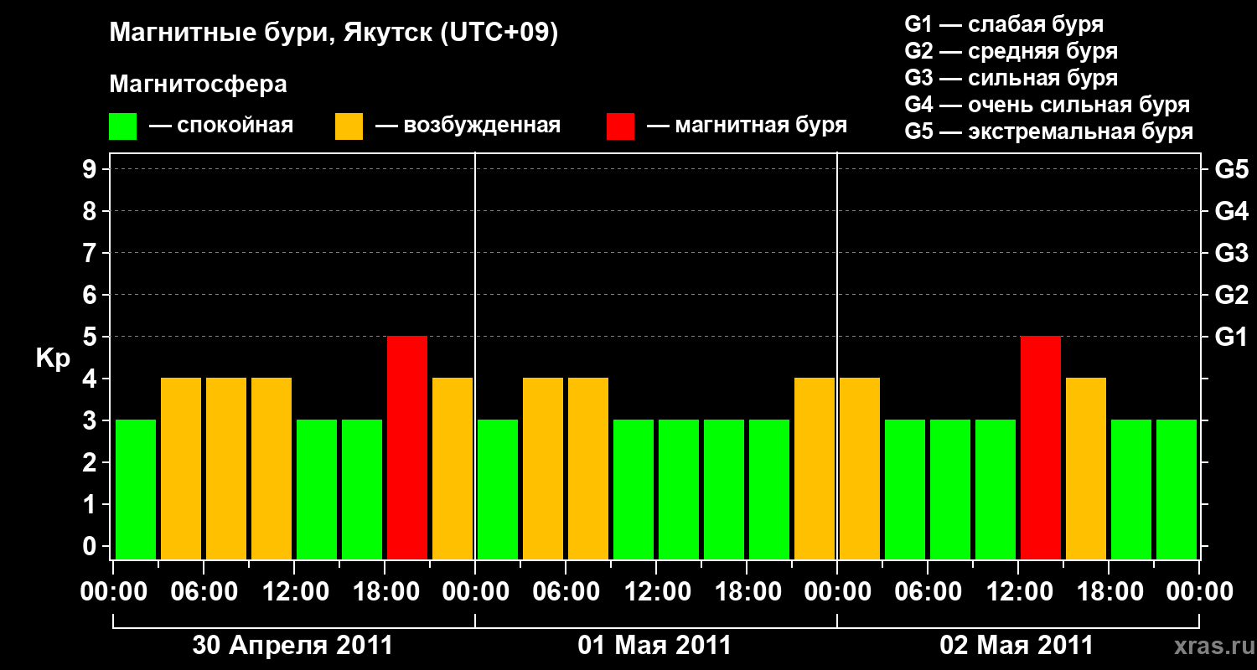Click the '18:00' time label above 30 Апреля 2011
Image resolution: width=1257 pixels, height=670 pixels.
click(x=385, y=592)
